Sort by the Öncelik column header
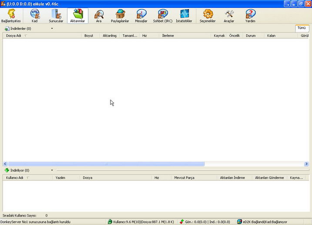The width and height of the screenshot is (312, 225). (235, 36)
